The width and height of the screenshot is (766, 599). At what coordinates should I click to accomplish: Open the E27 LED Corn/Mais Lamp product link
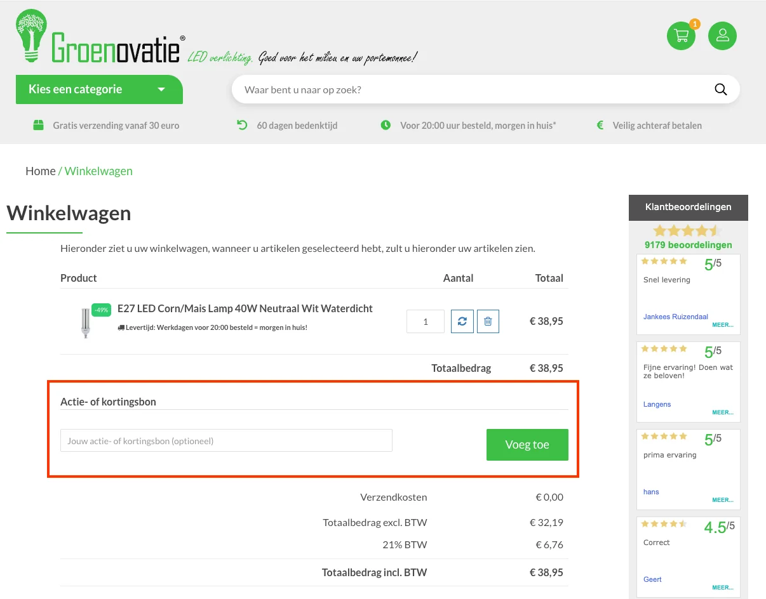pyautogui.click(x=245, y=308)
